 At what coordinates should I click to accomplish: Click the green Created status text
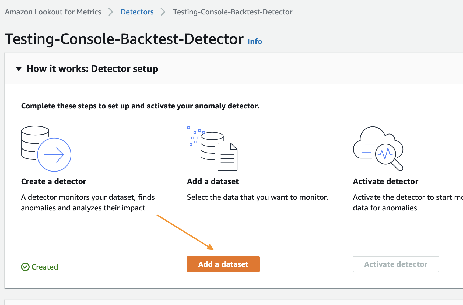tap(45, 267)
